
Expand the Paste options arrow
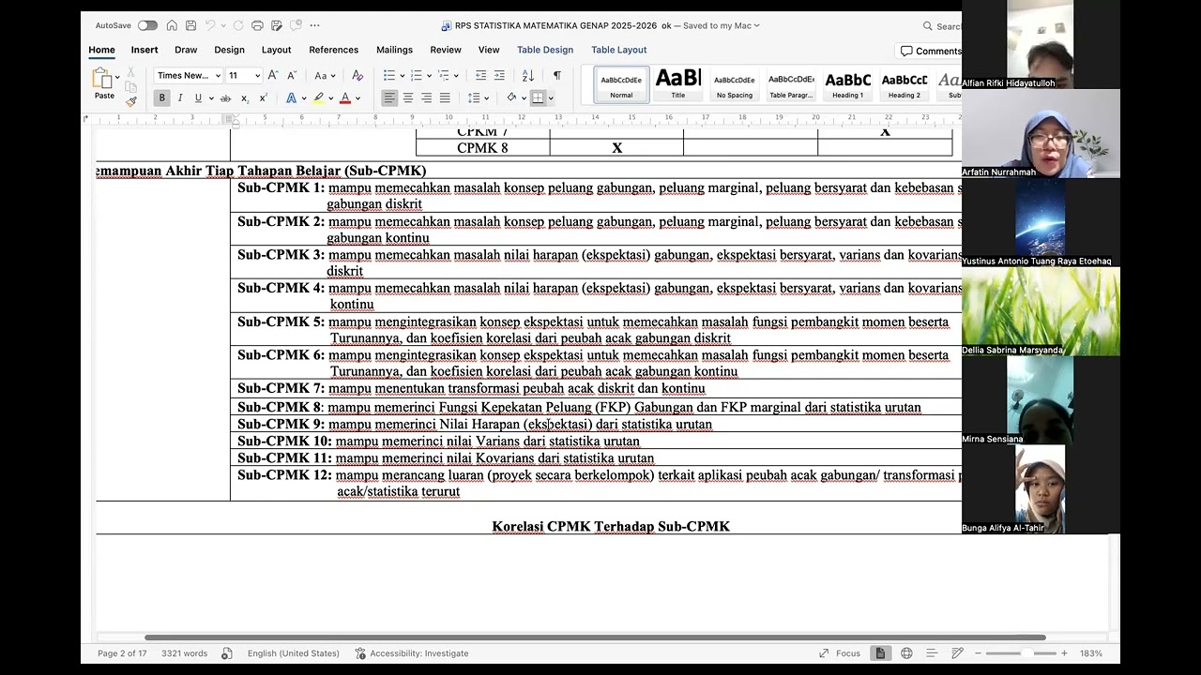(117, 77)
